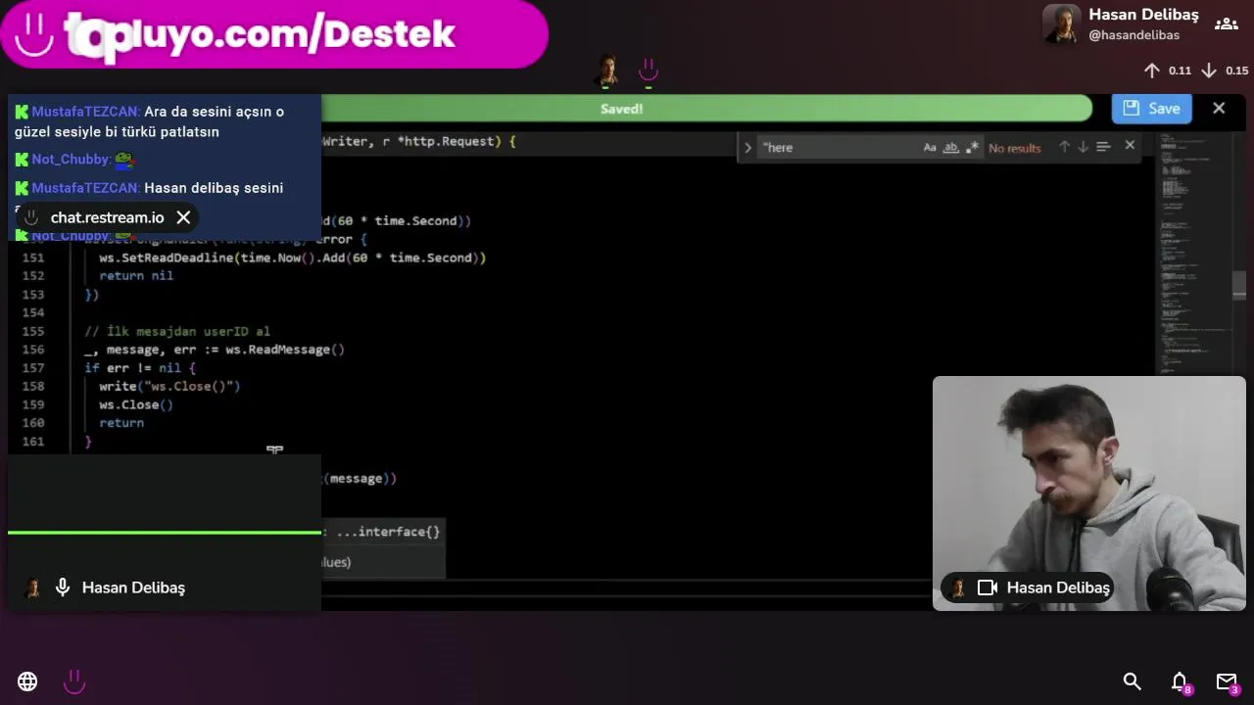Open the globe icon in bottom bar
Screen dimensions: 1254x705
click(x=27, y=681)
